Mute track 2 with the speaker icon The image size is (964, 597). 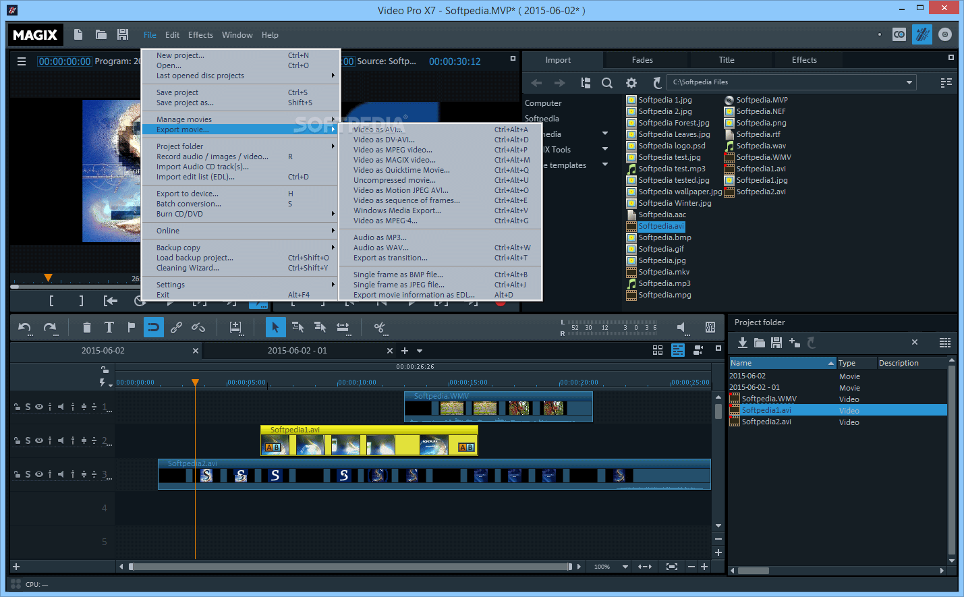(x=61, y=440)
